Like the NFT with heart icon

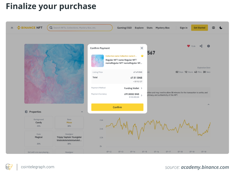pos(188,46)
